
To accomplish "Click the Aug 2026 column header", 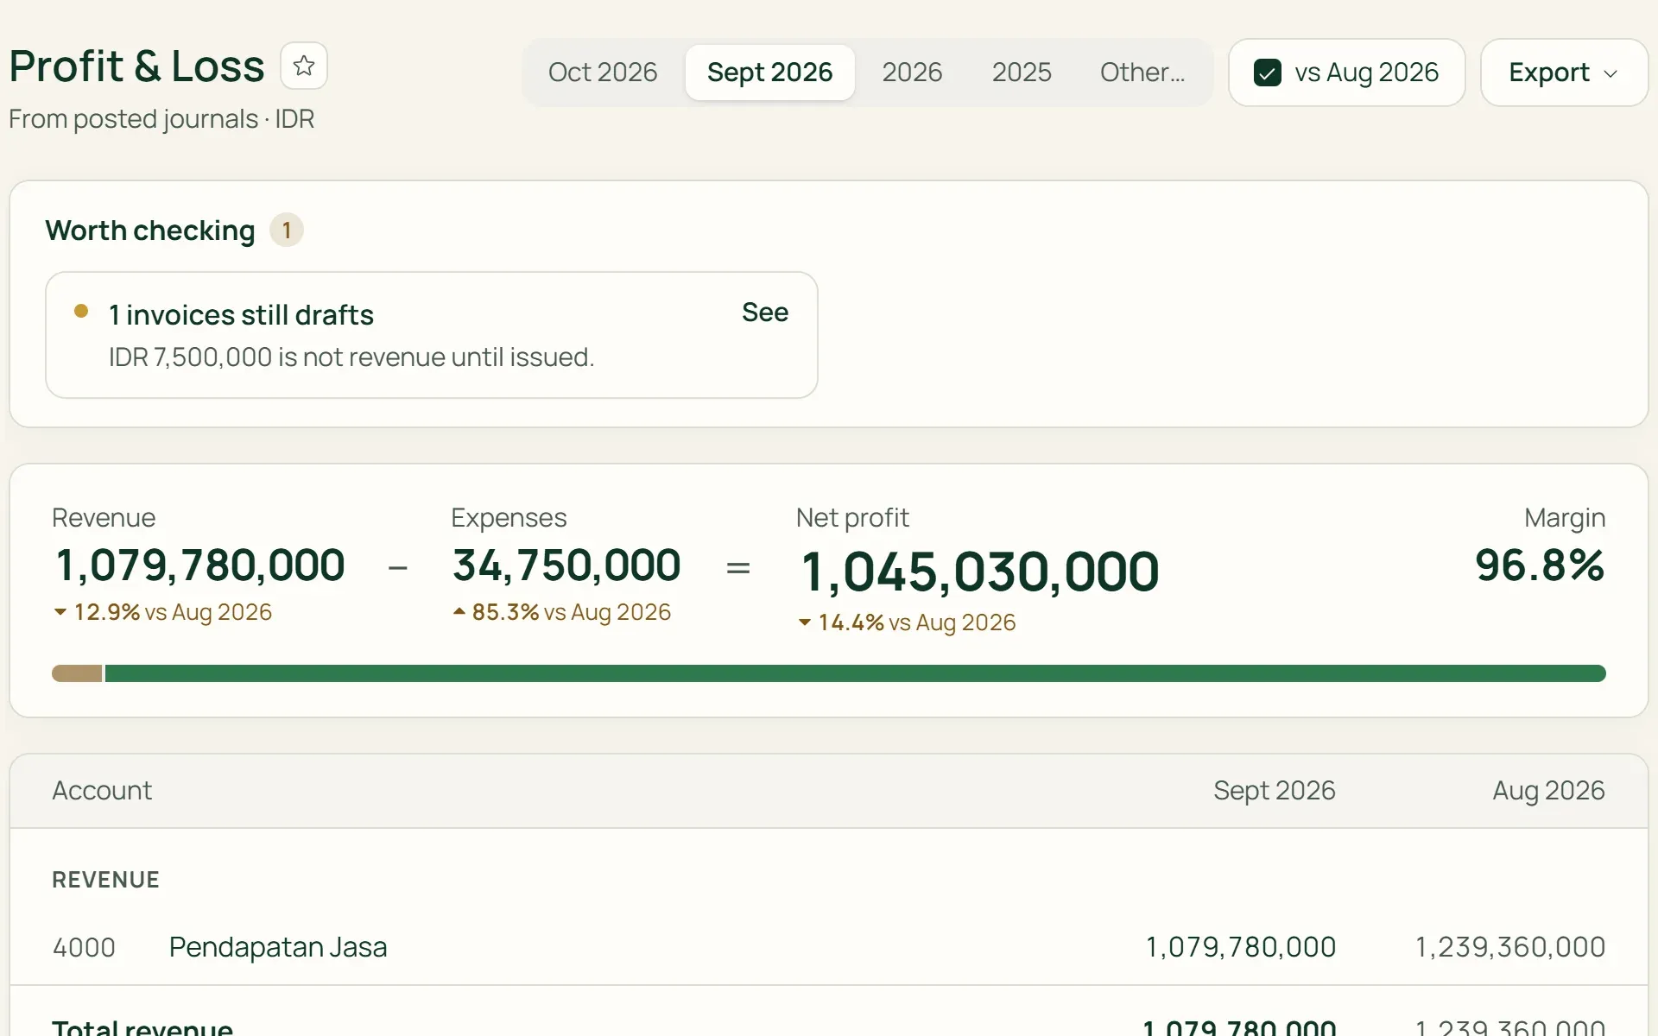I will (x=1548, y=791).
